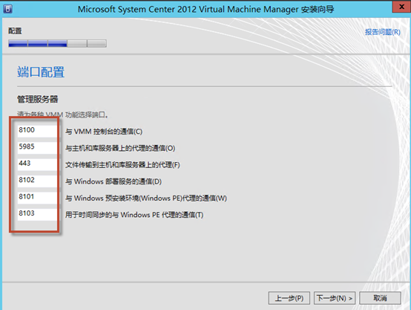Image resolution: width=411 pixels, height=310 pixels.
Task: Click the 管理服务器 section title
Action: pos(38,100)
